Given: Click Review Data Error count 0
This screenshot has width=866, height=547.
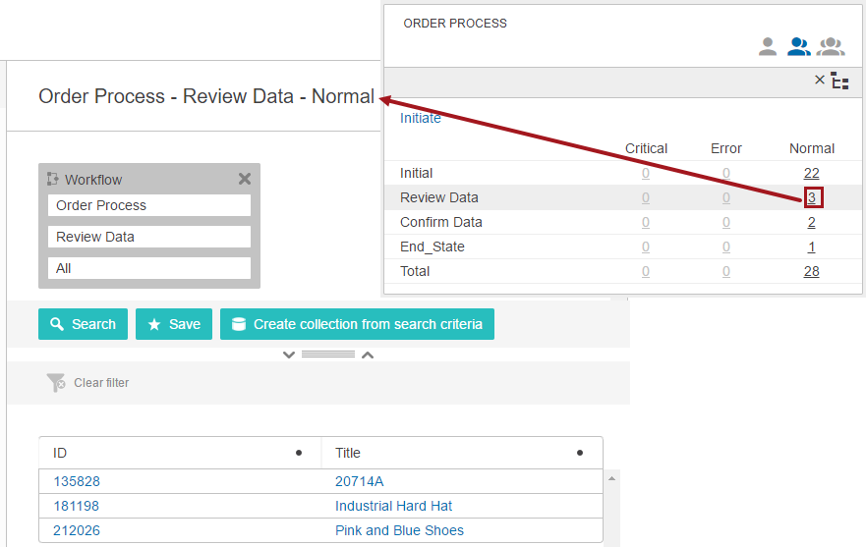Looking at the screenshot, I should tap(726, 197).
